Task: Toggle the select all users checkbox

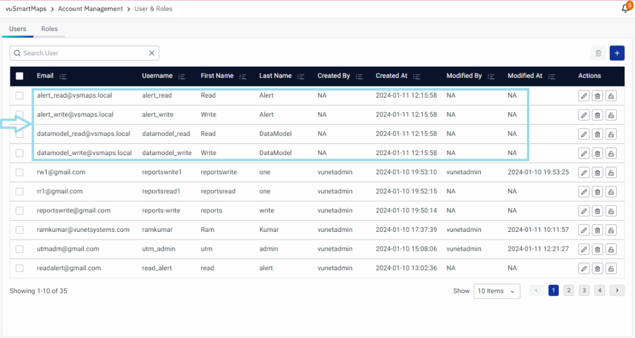Action: pos(19,76)
